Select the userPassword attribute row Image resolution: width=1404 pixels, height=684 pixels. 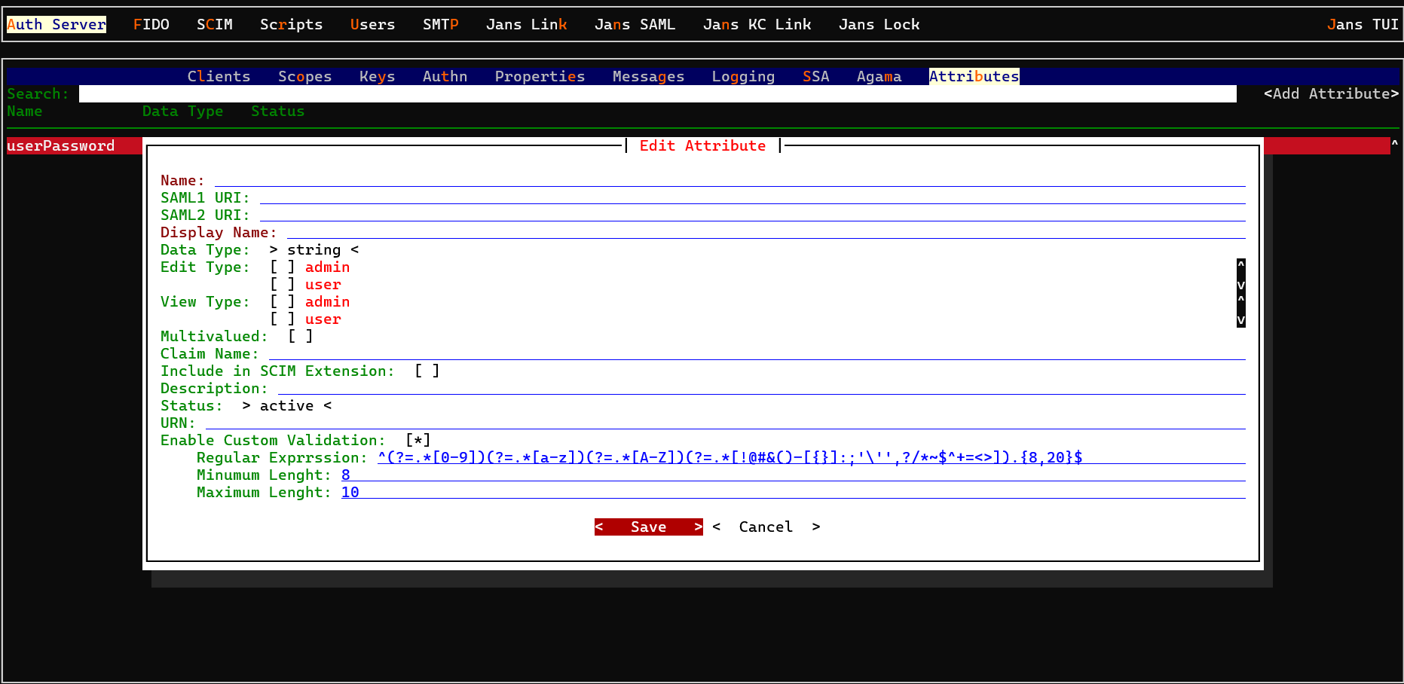click(x=60, y=145)
